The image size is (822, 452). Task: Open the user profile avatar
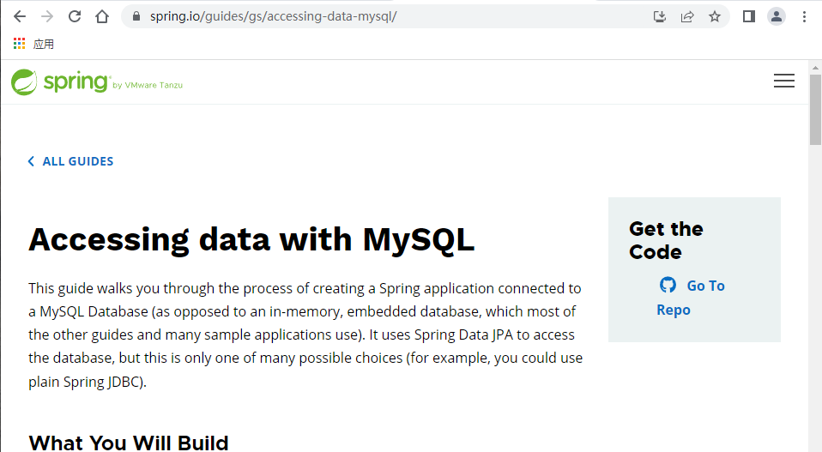(777, 16)
